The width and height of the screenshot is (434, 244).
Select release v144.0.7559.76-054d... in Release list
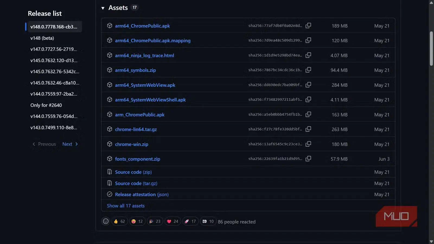[54, 116]
